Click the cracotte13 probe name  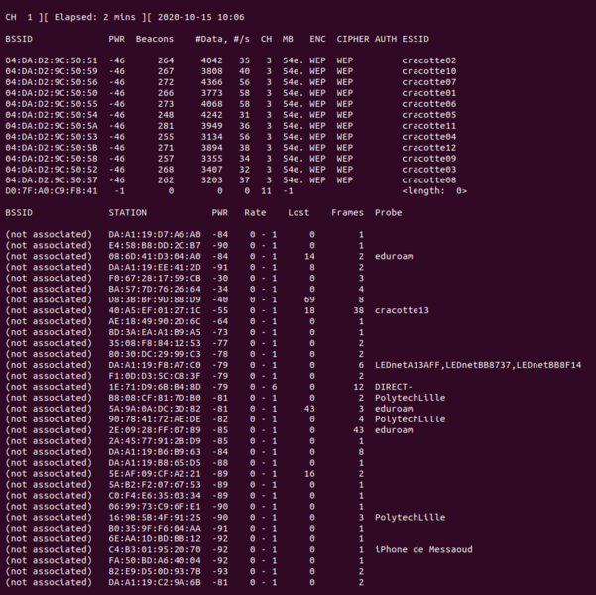[x=402, y=310]
